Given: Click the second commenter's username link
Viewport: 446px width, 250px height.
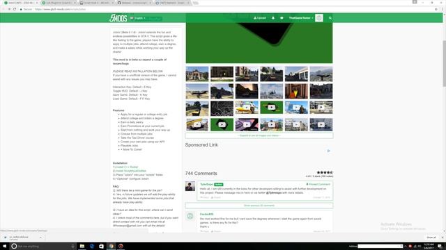Looking at the screenshot, I should [206, 215].
